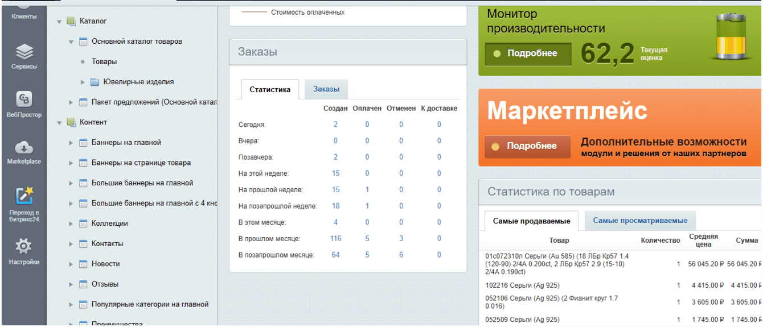The image size is (763, 327).
Task: Click created count 4 for В этом месяце
Action: (x=335, y=222)
